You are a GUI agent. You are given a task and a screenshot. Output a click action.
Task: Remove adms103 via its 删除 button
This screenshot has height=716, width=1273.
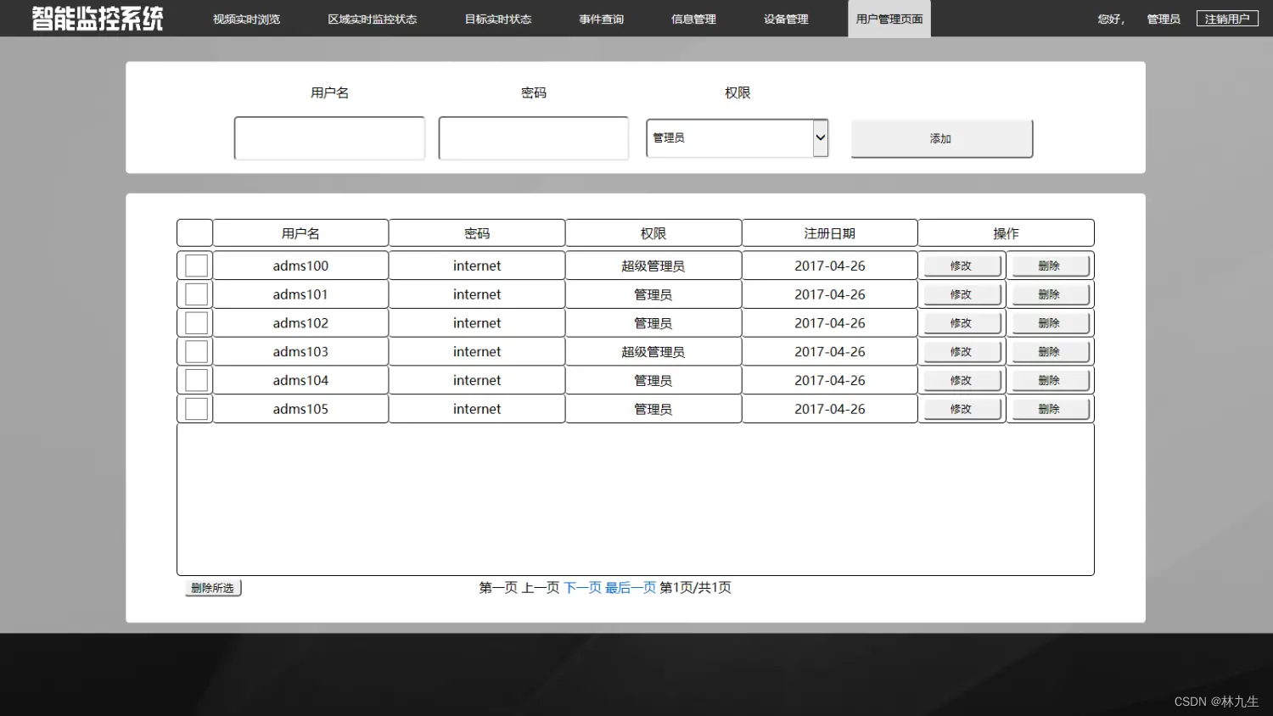coord(1050,351)
